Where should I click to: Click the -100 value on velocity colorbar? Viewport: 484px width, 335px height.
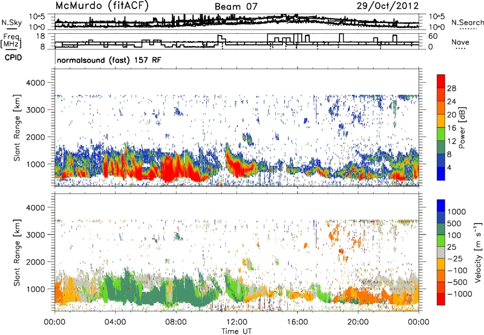(x=457, y=270)
